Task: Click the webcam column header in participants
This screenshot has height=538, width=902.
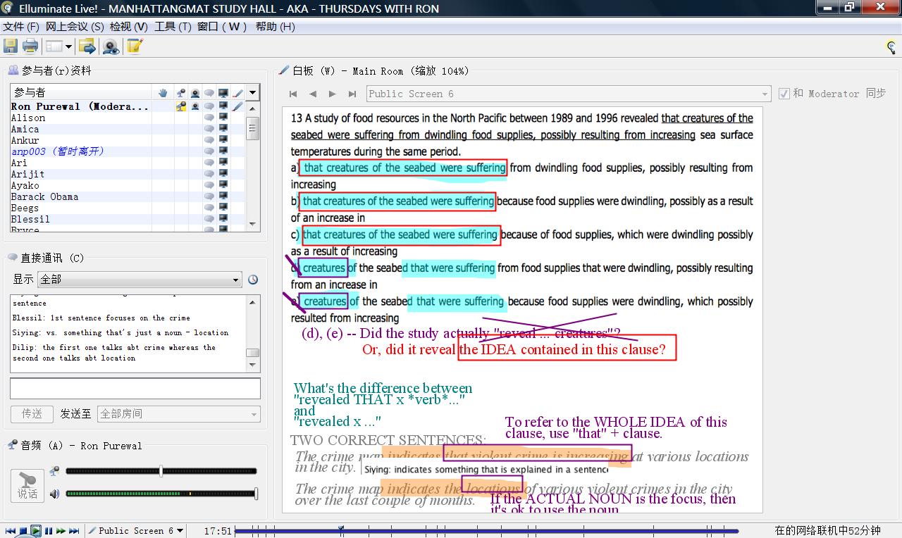Action: [x=195, y=93]
